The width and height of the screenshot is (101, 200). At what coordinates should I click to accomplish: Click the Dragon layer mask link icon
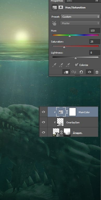click(61, 132)
